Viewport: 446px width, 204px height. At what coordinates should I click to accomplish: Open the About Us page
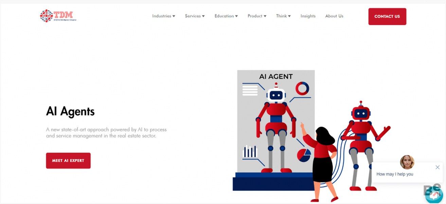click(334, 16)
